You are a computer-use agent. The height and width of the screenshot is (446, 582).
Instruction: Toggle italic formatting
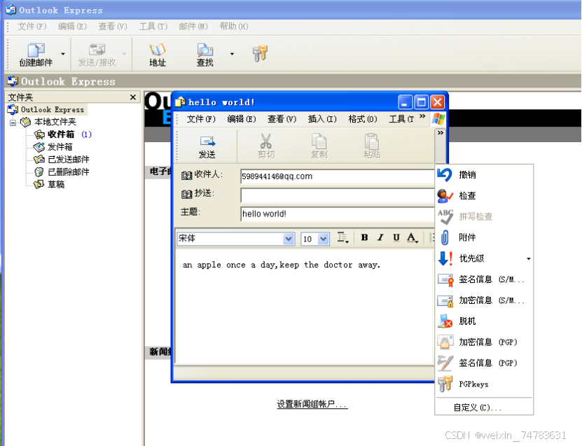[x=380, y=237]
